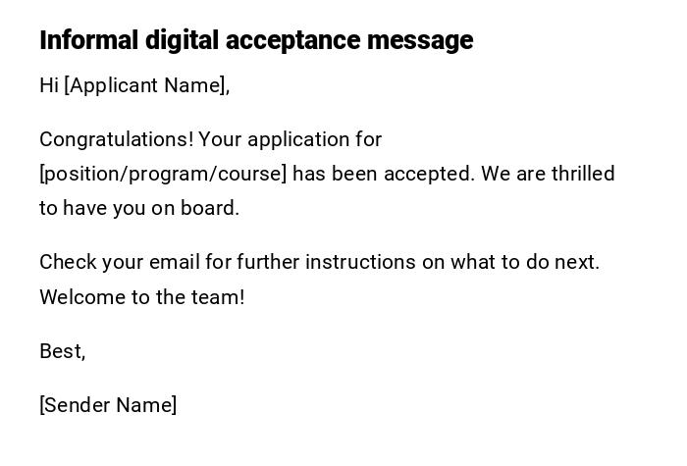Click 'Your application for' text

[x=291, y=139]
